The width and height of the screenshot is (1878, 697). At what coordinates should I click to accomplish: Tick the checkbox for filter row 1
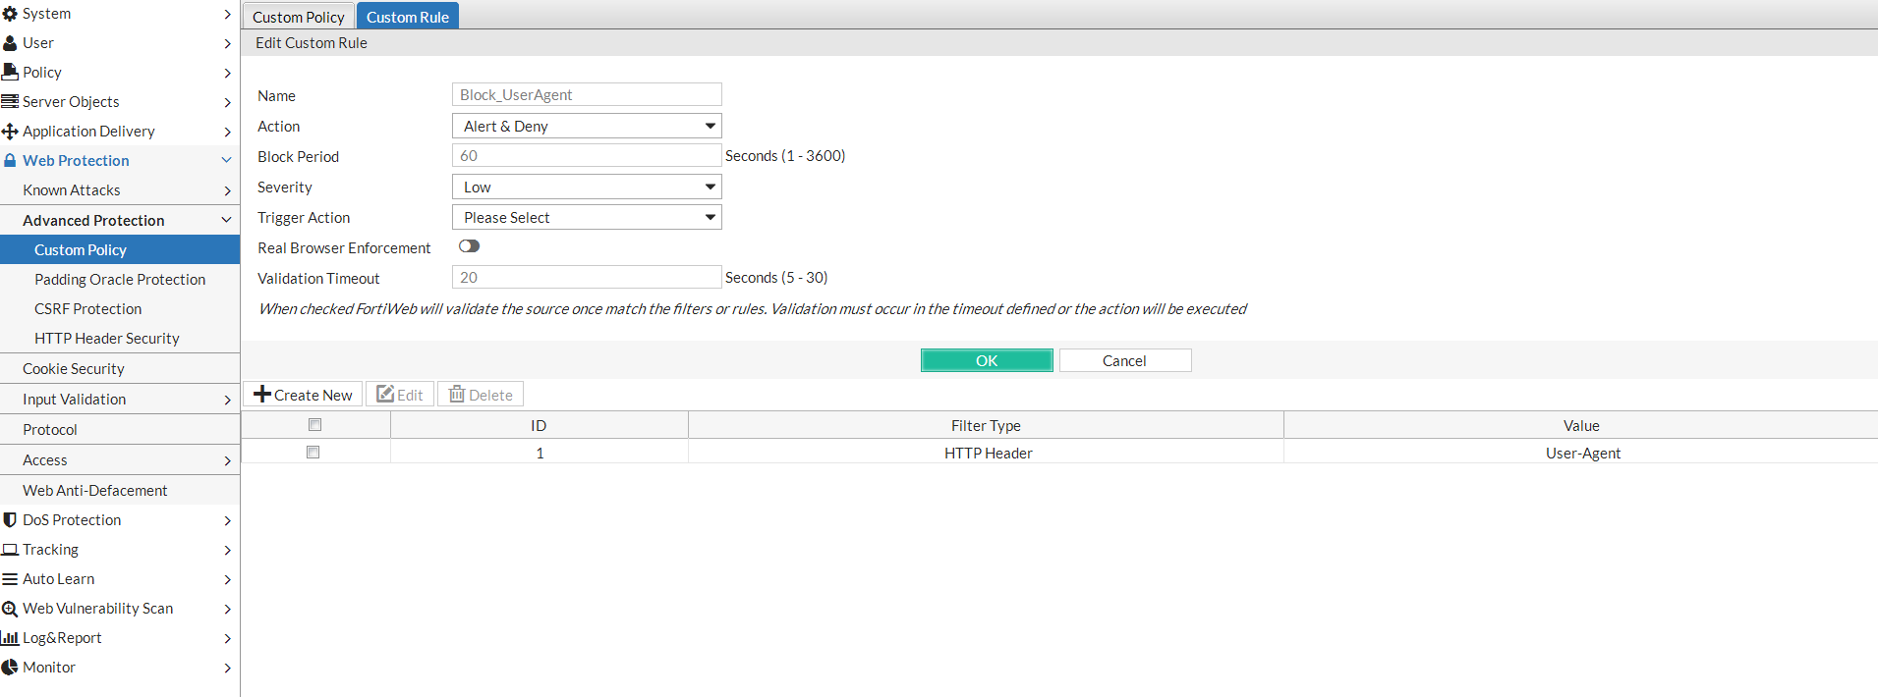pyautogui.click(x=313, y=453)
